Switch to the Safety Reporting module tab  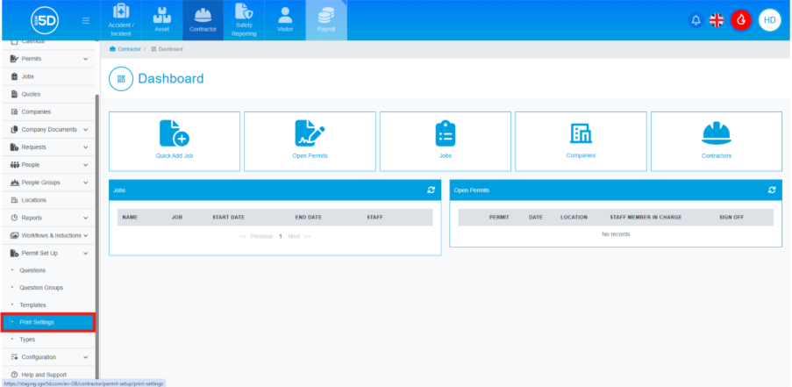[245, 20]
